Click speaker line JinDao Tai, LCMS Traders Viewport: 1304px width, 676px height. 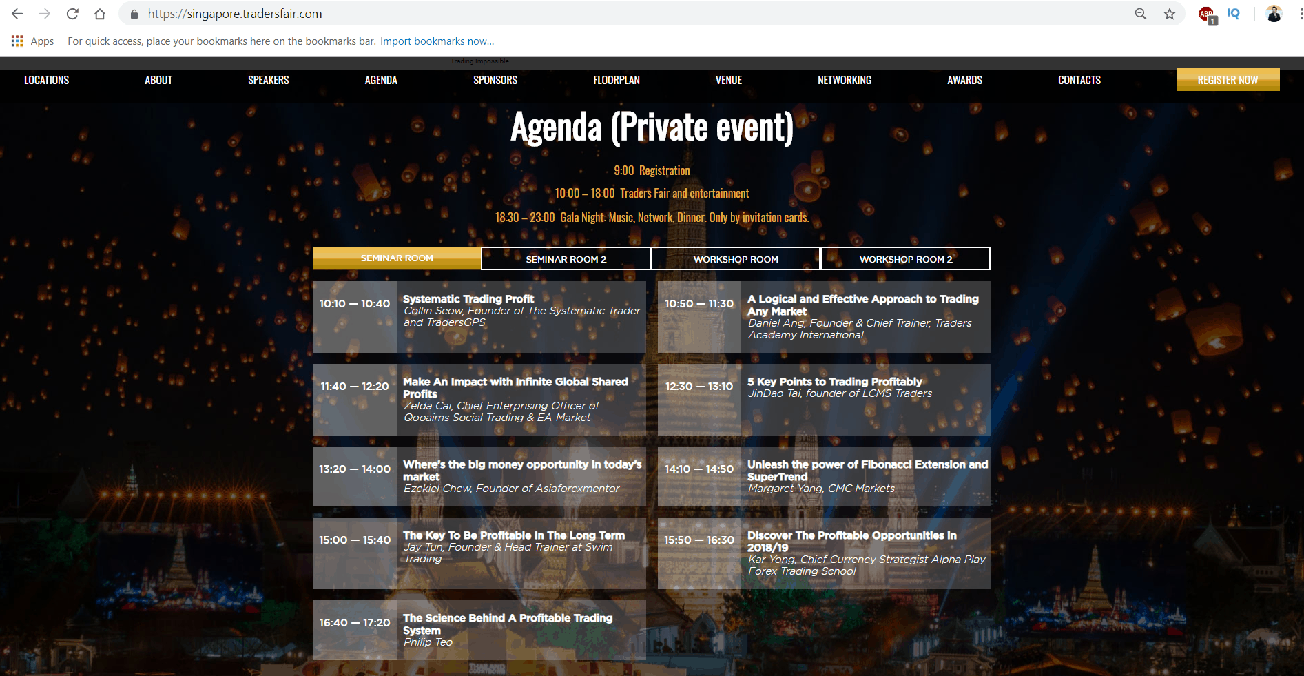click(840, 393)
